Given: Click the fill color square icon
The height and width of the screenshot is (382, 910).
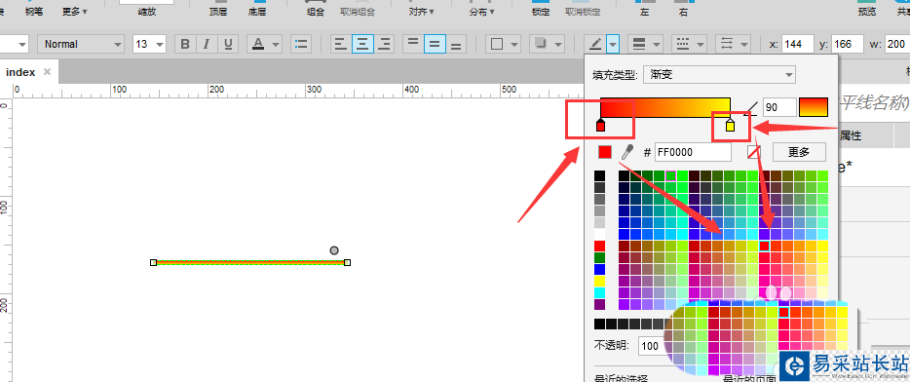Looking at the screenshot, I should pyautogui.click(x=497, y=44).
